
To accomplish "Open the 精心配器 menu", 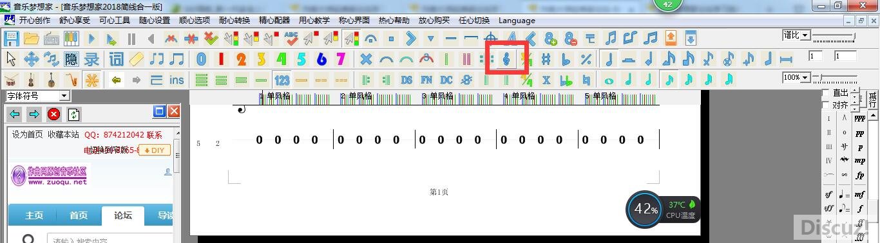I will 274,21.
